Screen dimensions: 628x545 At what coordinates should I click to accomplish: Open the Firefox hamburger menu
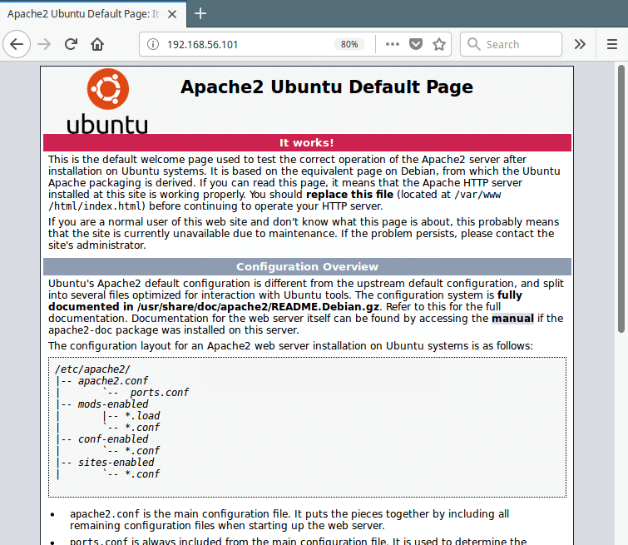pos(611,44)
